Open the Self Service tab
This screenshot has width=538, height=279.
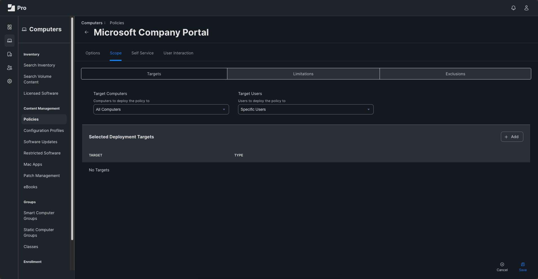(142, 53)
